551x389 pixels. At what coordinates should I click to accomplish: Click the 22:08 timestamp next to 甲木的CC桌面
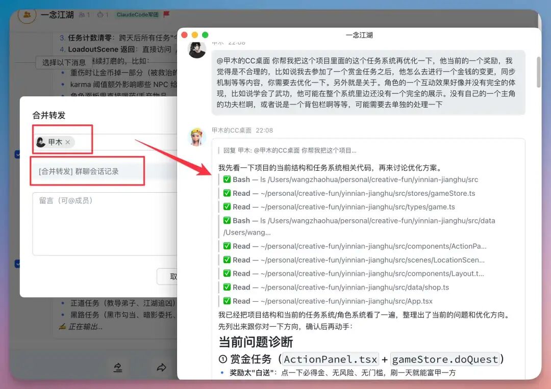point(264,130)
